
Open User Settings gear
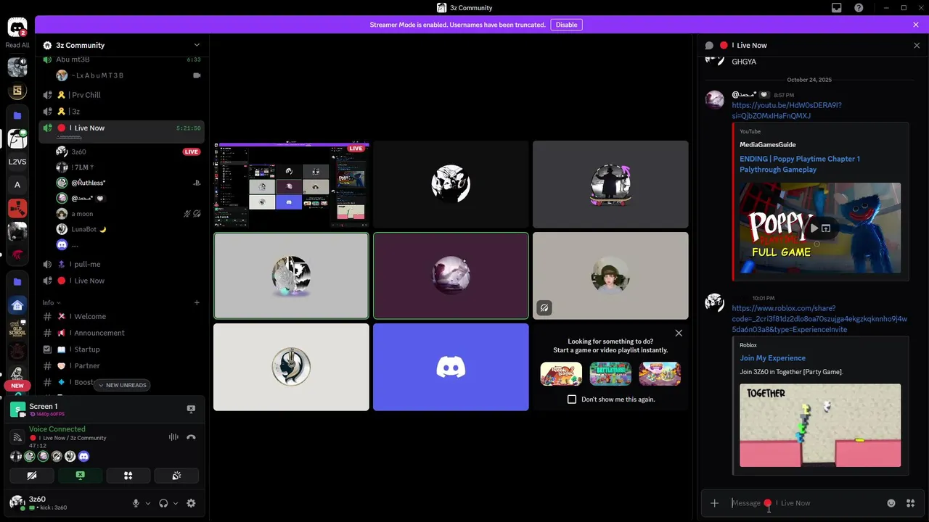[x=191, y=503]
